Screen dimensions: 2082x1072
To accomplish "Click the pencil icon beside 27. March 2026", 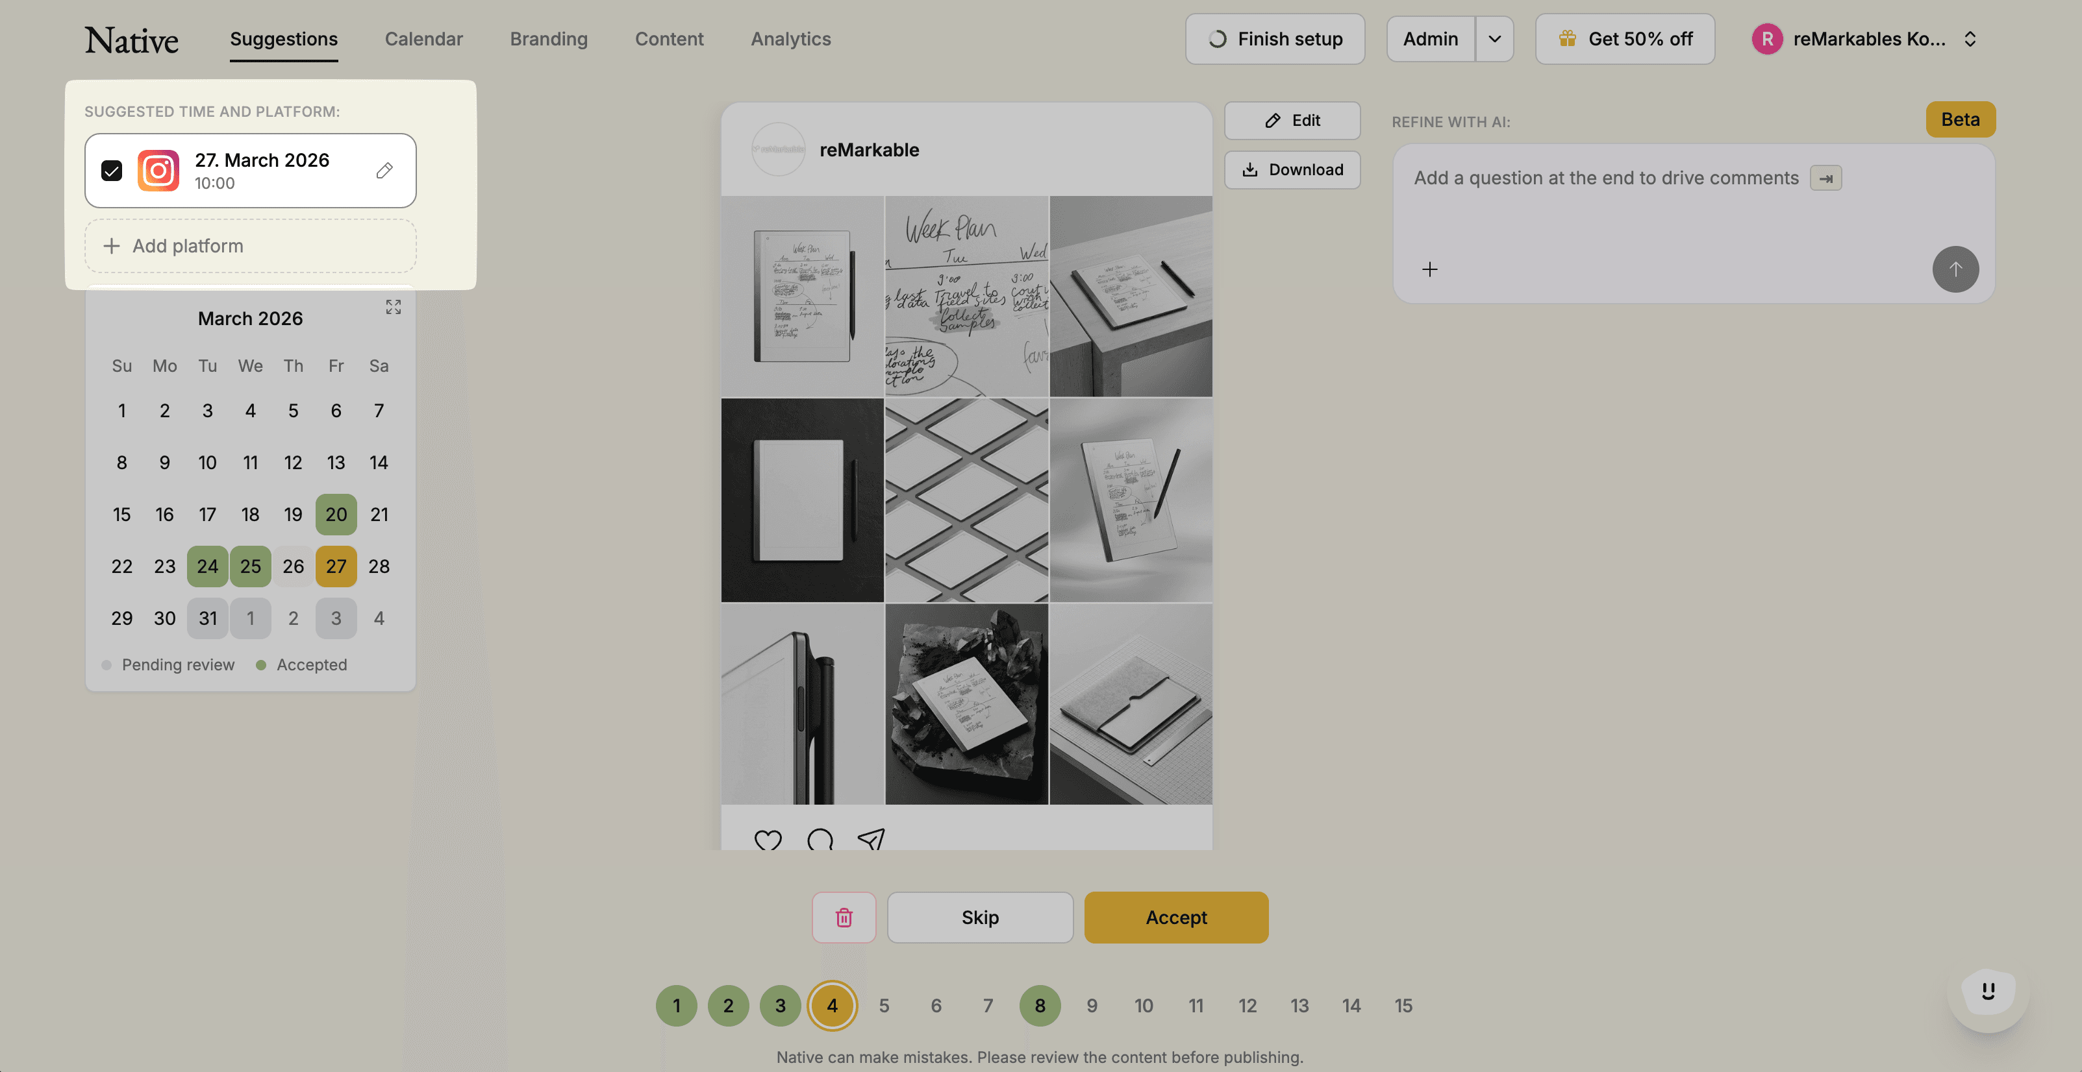I will click(x=384, y=171).
